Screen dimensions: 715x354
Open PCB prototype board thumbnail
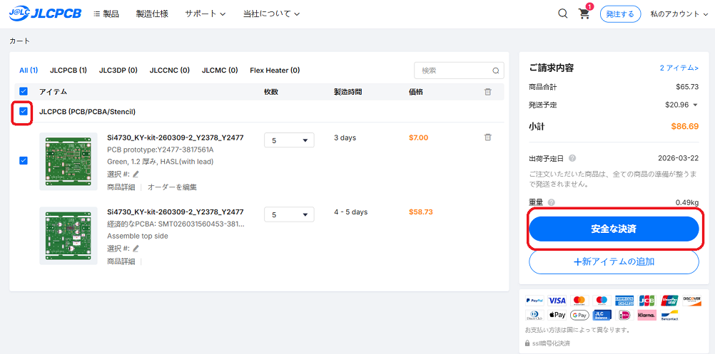69,161
